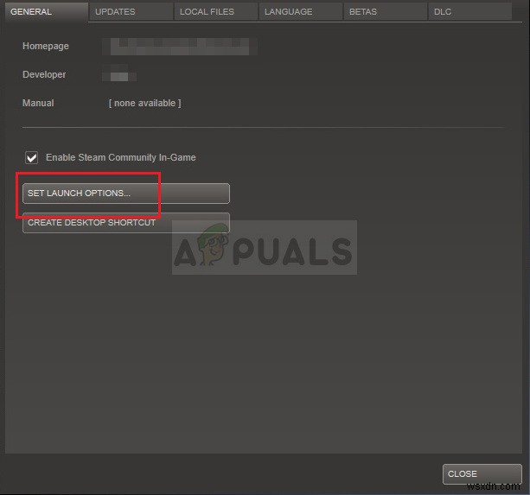Switch to the Language tab

[x=301, y=12]
